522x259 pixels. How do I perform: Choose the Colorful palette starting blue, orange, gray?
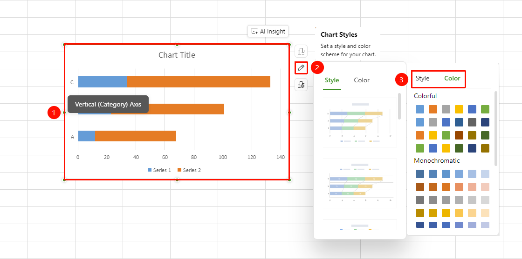point(453,109)
